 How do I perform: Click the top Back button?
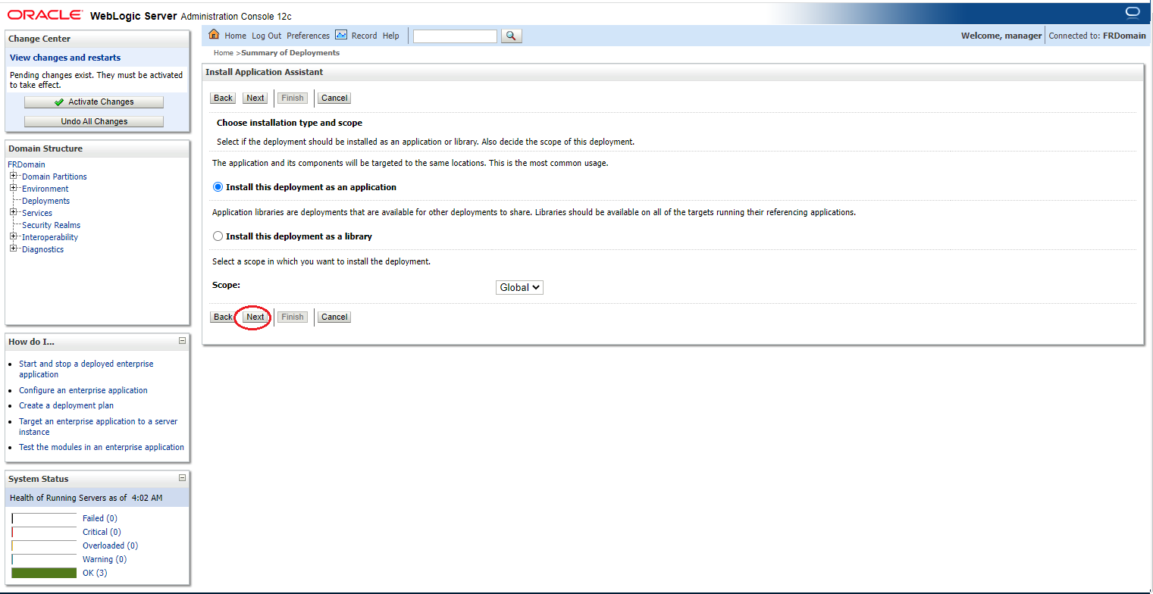[223, 98]
